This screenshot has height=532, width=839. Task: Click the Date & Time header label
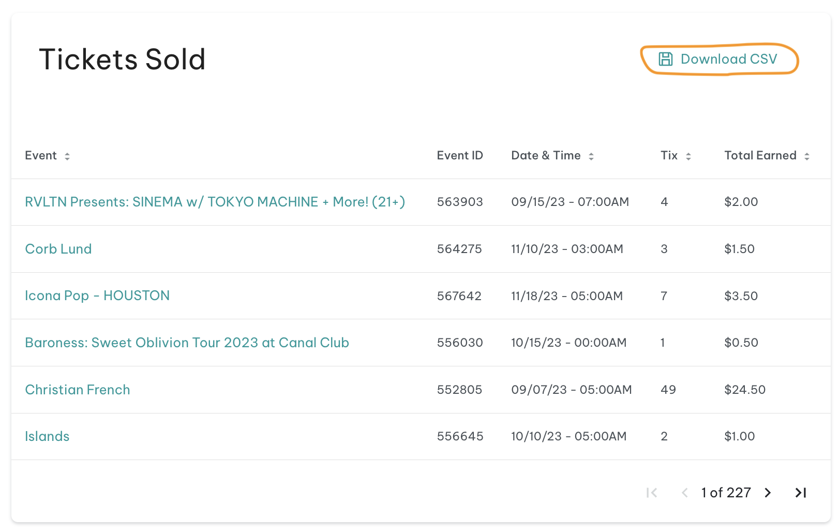point(546,155)
